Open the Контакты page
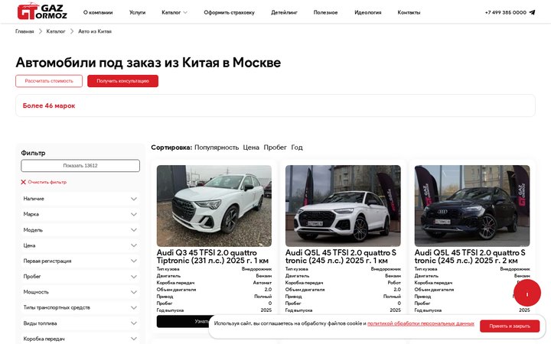Viewport: 551px width, 344px height. (409, 12)
